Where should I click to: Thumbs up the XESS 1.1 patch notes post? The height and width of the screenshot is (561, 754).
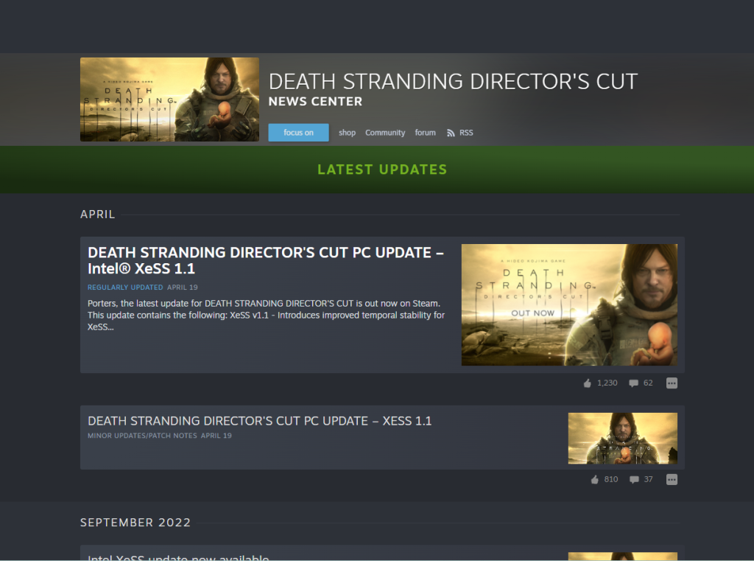pyautogui.click(x=595, y=480)
